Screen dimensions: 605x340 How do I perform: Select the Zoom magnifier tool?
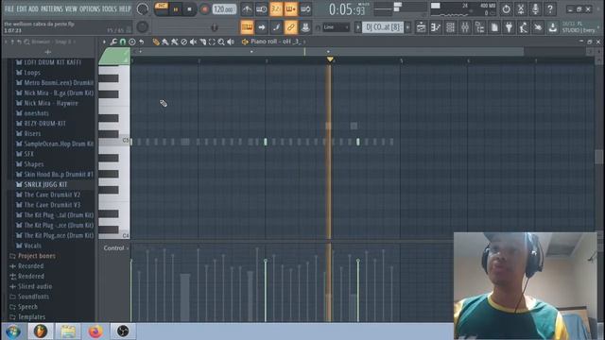click(221, 42)
